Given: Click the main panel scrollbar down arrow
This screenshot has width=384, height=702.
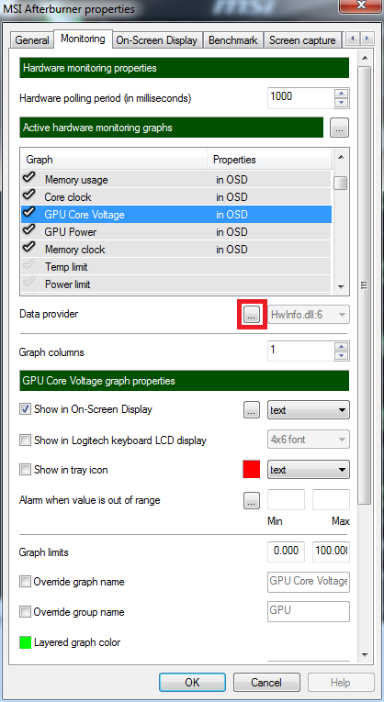Looking at the screenshot, I should [365, 654].
